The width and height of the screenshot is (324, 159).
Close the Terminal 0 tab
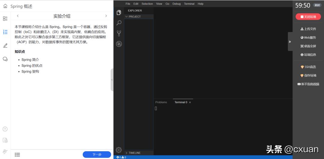pyautogui.click(x=190, y=102)
